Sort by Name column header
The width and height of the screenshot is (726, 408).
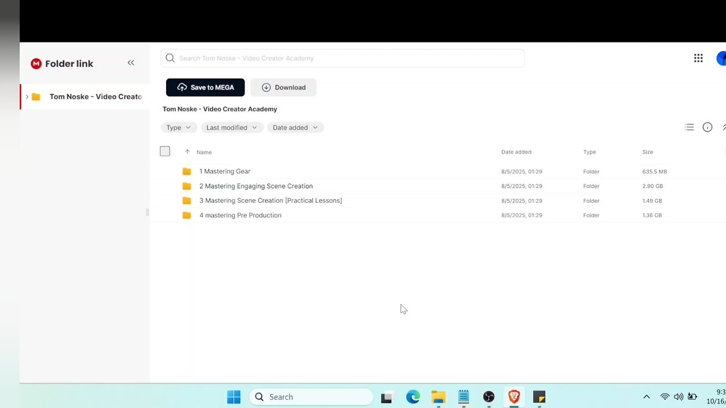click(204, 152)
